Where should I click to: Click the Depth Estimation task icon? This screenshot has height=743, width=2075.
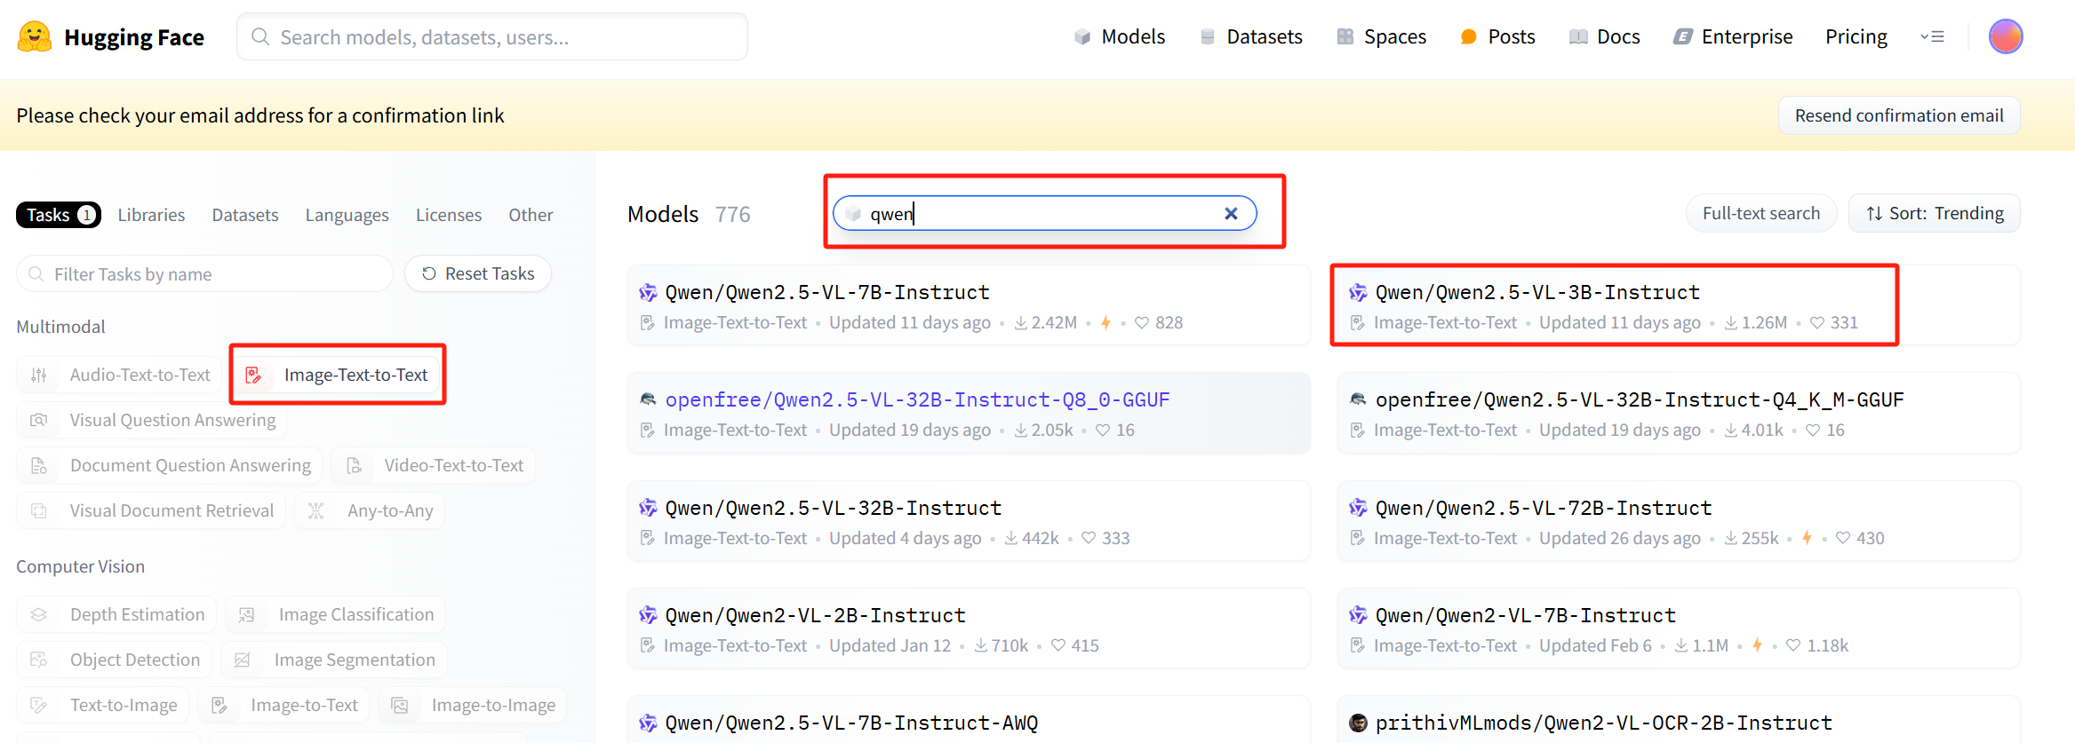39,614
